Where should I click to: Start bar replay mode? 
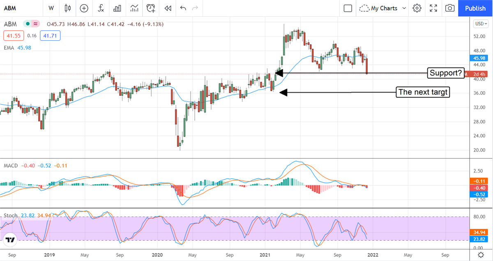[x=167, y=8]
